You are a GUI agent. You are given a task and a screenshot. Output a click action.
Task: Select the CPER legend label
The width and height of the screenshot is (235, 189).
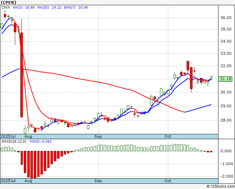(6, 8)
